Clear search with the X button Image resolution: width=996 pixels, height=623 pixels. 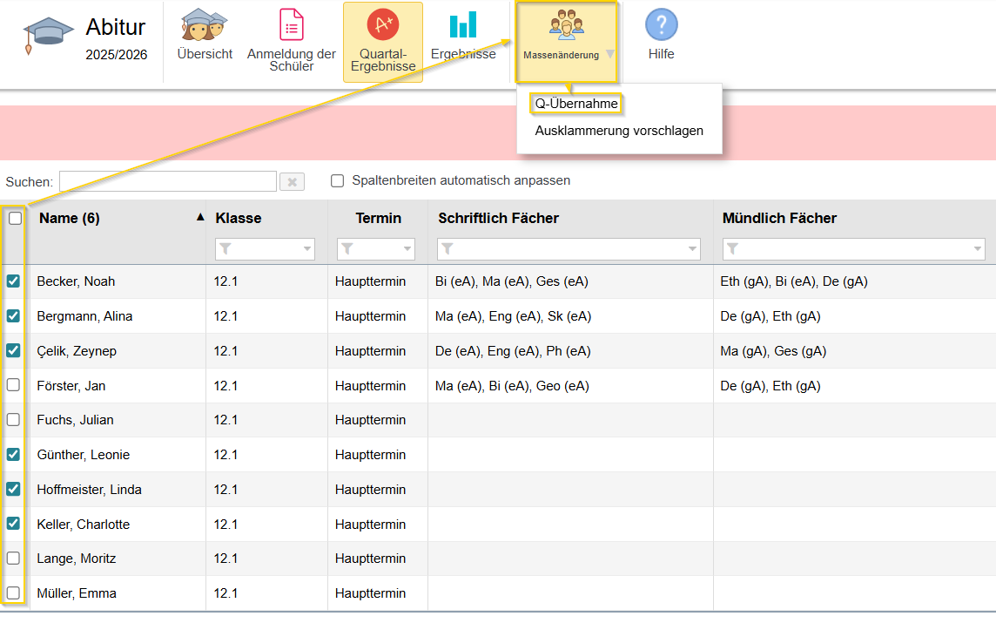coord(292,181)
